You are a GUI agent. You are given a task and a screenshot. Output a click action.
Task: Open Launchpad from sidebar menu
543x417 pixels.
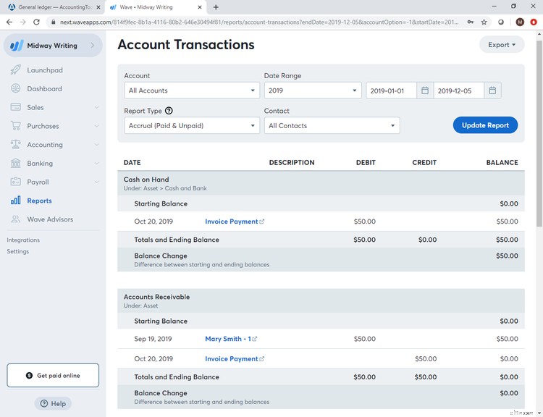tap(45, 70)
